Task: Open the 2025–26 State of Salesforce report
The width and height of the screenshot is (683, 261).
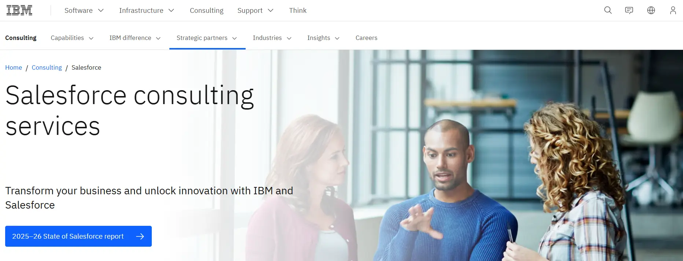Action: pyautogui.click(x=78, y=236)
